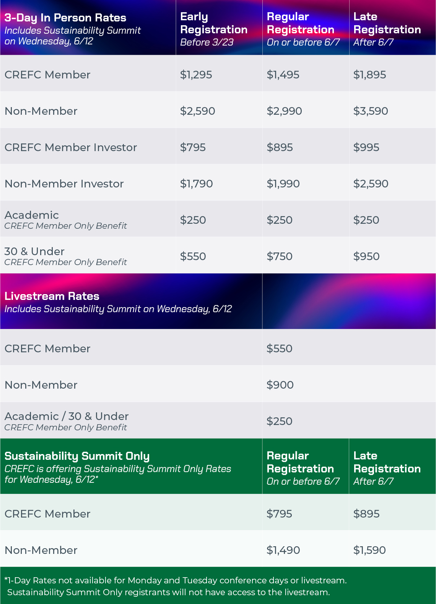Click the CREFC Member early rate $1,295
The height and width of the screenshot is (604, 436).
(x=196, y=75)
